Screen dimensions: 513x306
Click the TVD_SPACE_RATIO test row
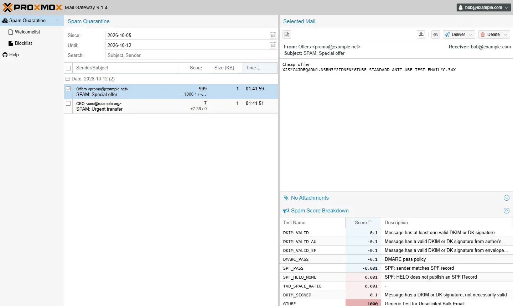coord(396,286)
